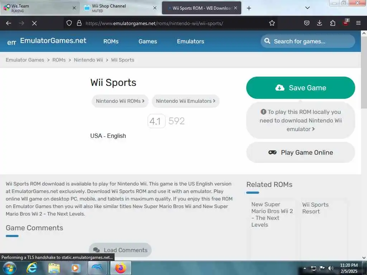
Task: Switch to Dolphin emulator taskbar button
Action: pyautogui.click(x=97, y=268)
